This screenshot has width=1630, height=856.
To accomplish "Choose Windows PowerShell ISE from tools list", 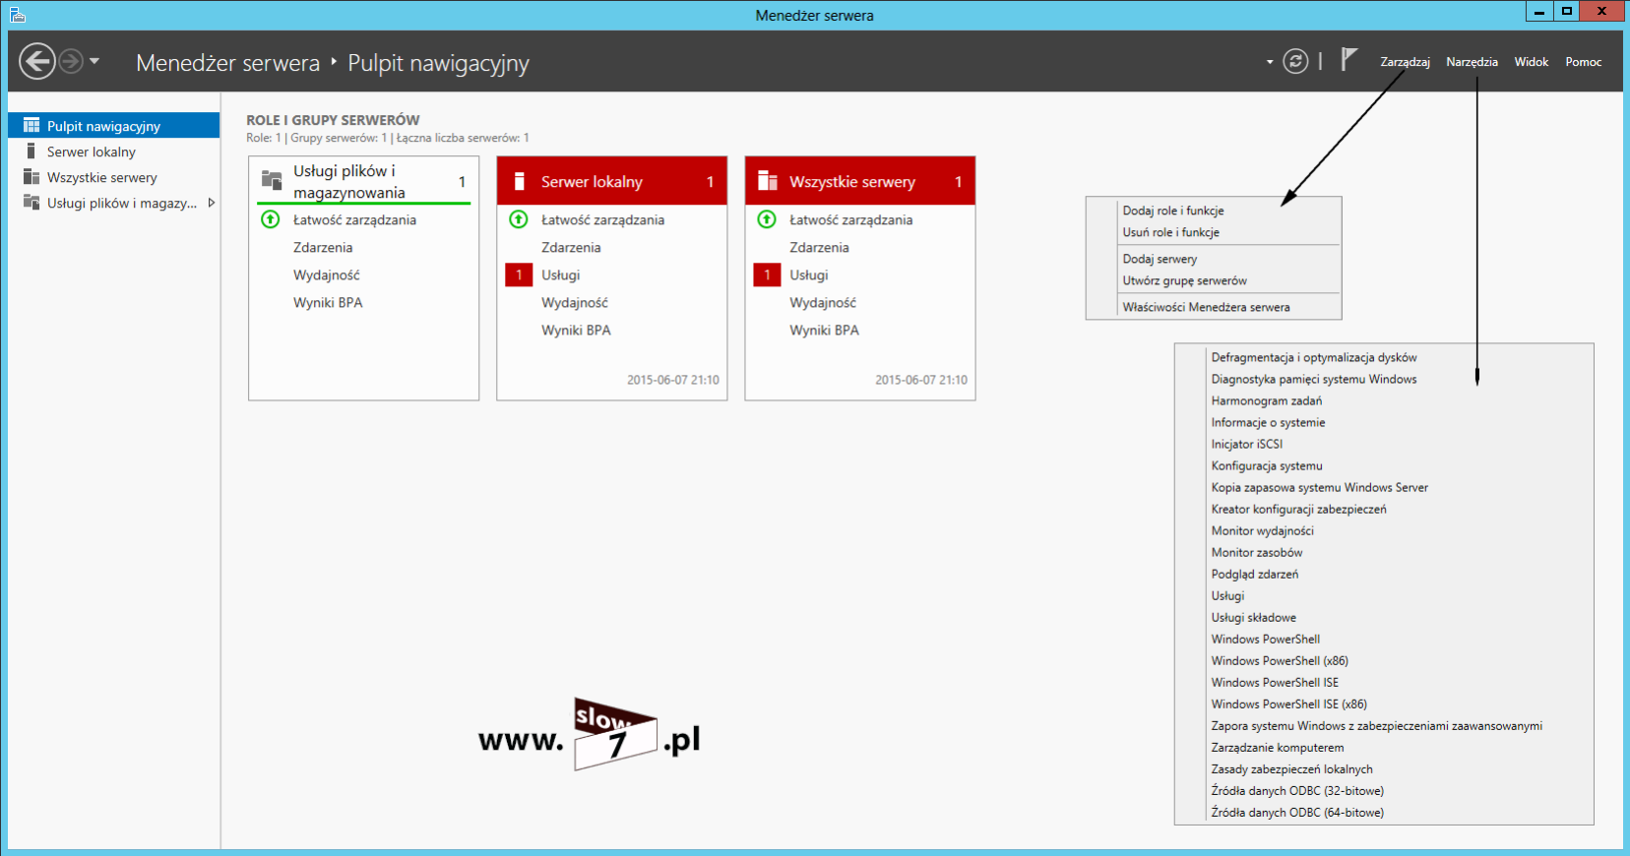I will (1275, 683).
